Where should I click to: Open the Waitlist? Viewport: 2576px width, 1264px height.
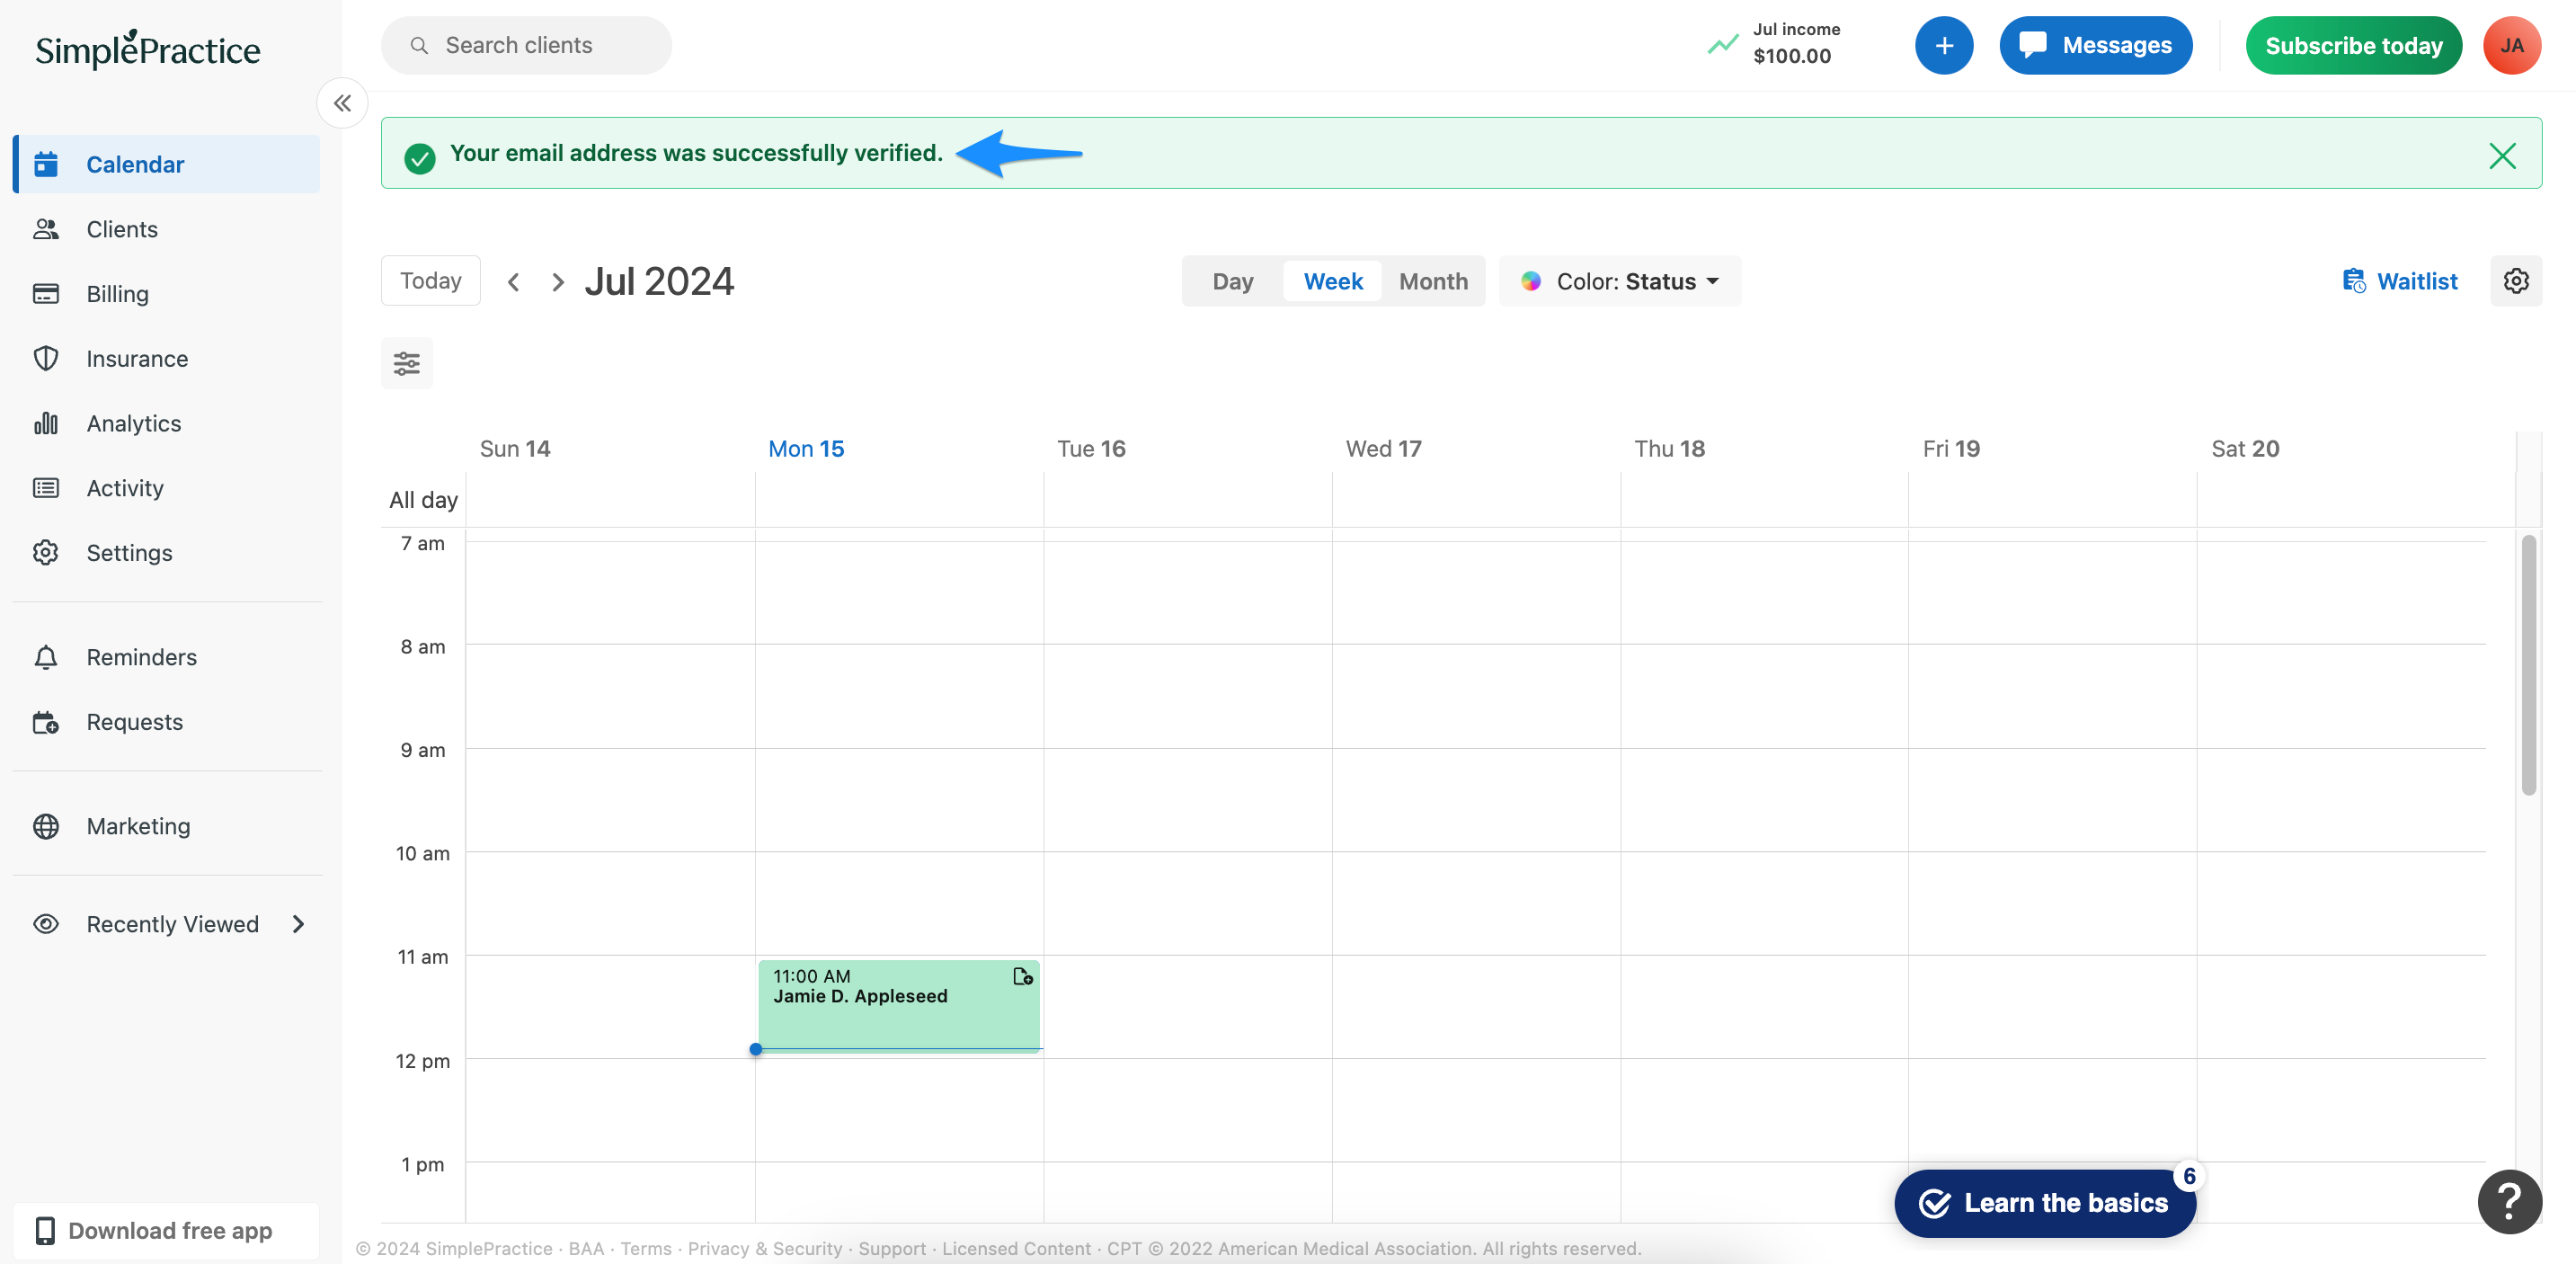tap(2399, 281)
